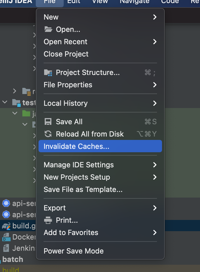
Task: Expand the resources folder chevron above test
Action: (15, 91)
